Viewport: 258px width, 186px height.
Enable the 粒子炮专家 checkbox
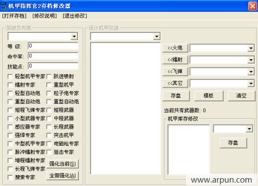click(x=49, y=93)
